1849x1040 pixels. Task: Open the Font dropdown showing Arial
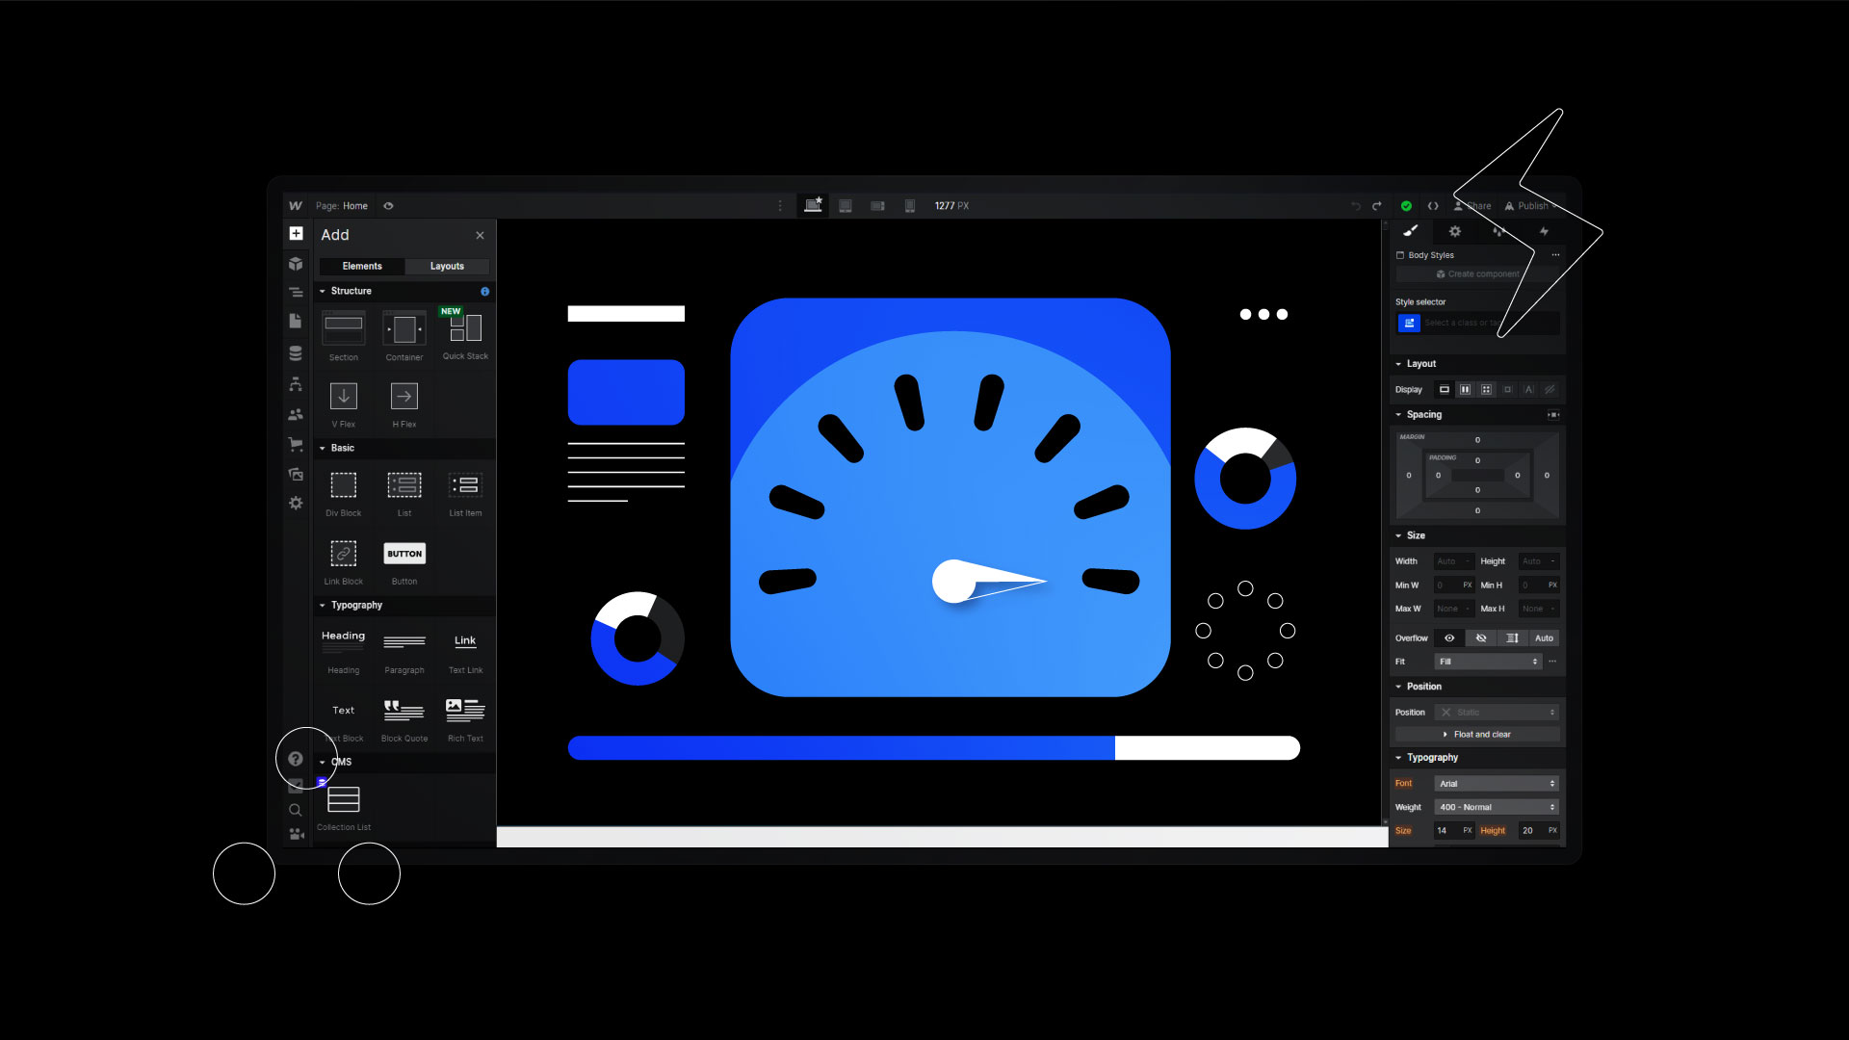pyautogui.click(x=1497, y=784)
